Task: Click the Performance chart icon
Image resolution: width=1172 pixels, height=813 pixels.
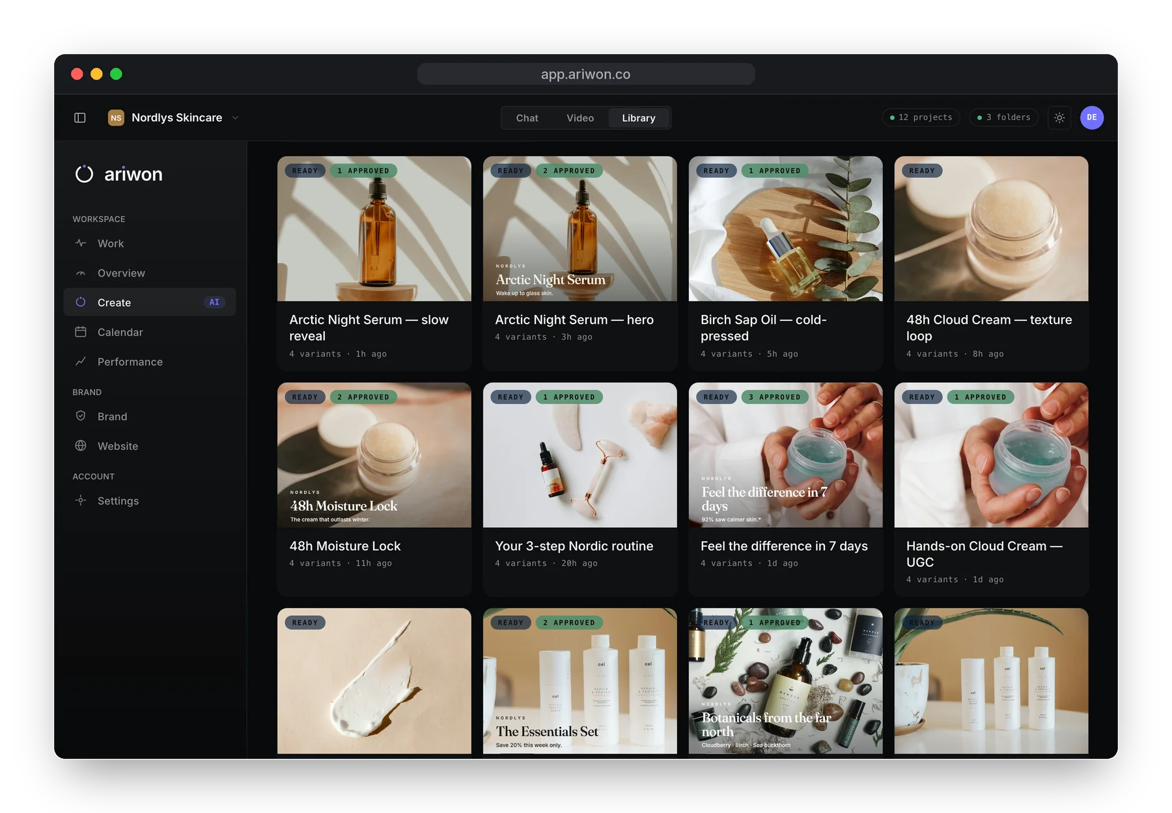Action: point(81,361)
